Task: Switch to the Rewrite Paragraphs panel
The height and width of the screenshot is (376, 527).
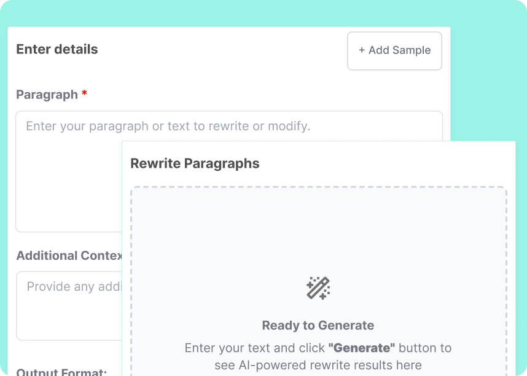Action: pyautogui.click(x=195, y=163)
